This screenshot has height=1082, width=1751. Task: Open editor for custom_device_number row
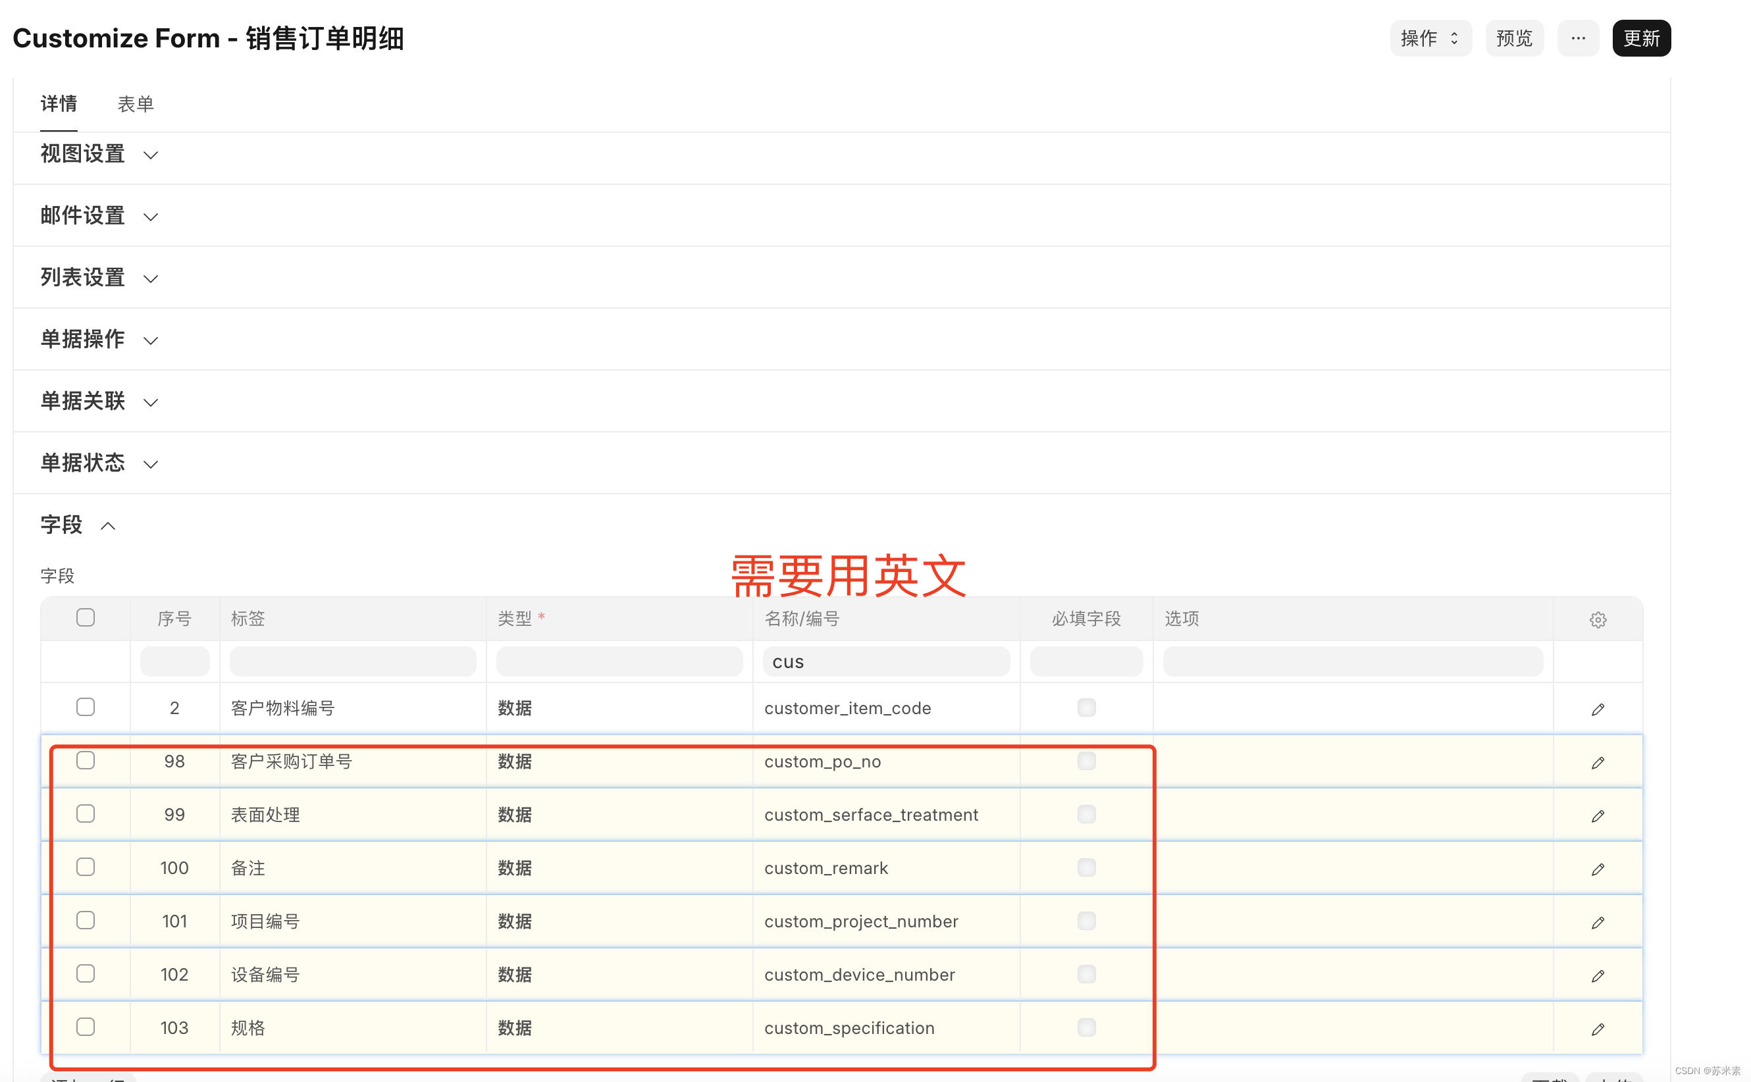(1597, 976)
